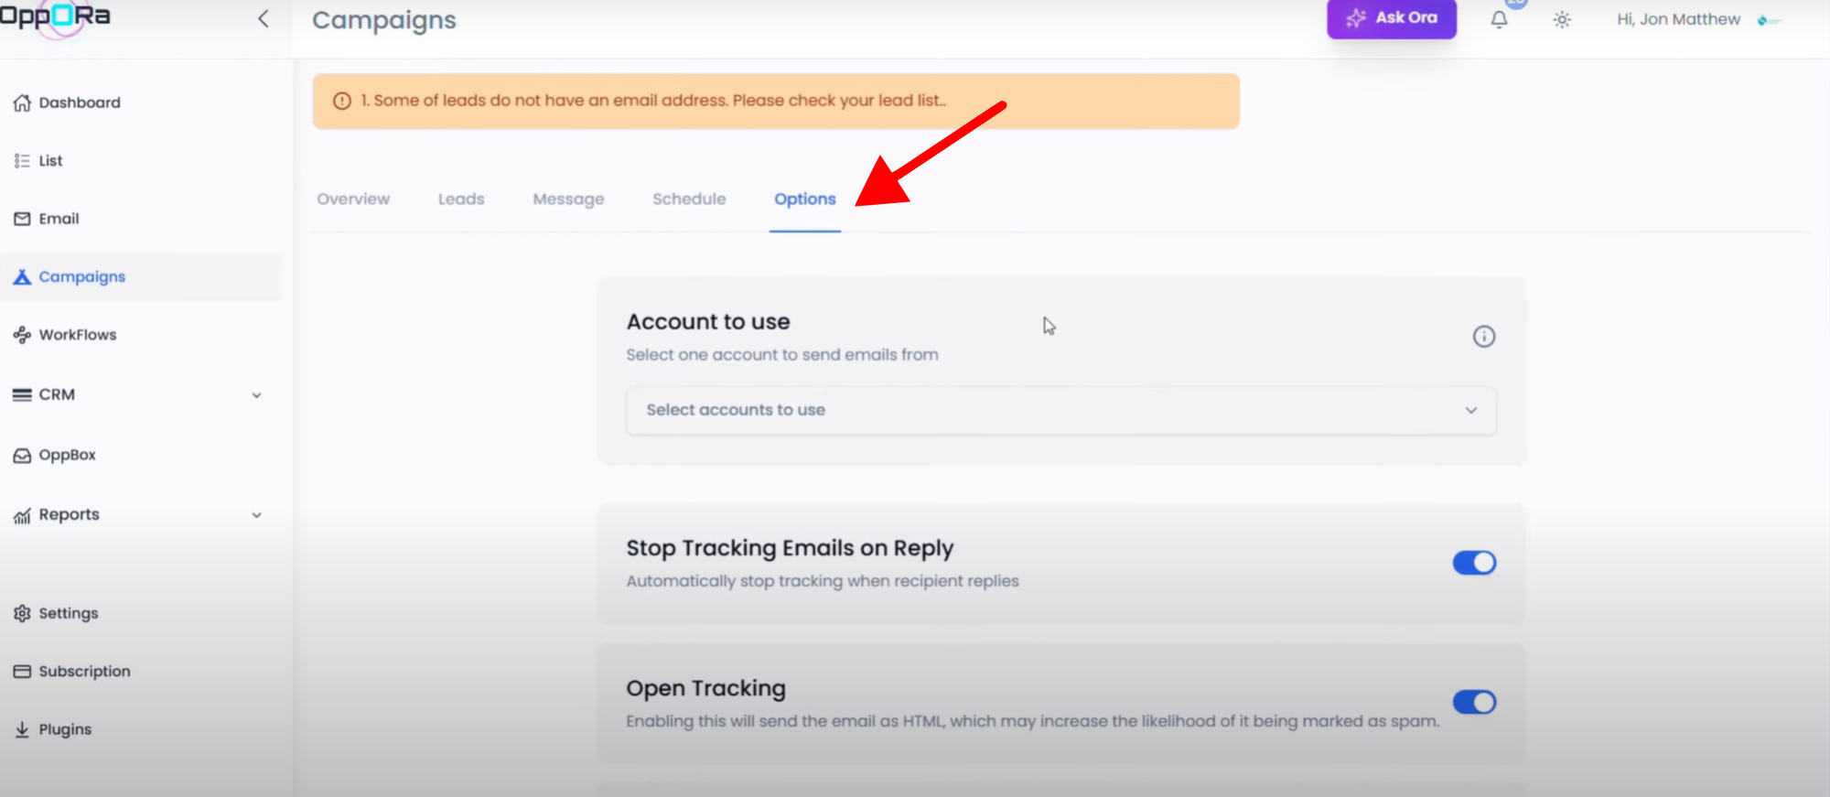Open the Select accounts to use dropdown
1830x797 pixels.
(1060, 410)
